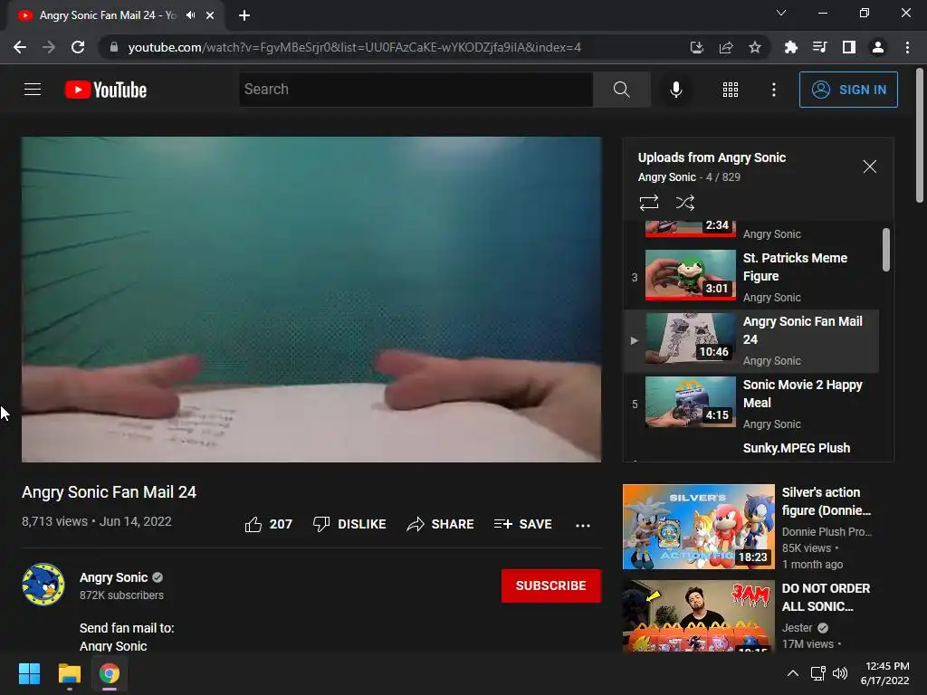Open YouTube settings three-dot menu
The height and width of the screenshot is (695, 927).
click(773, 90)
